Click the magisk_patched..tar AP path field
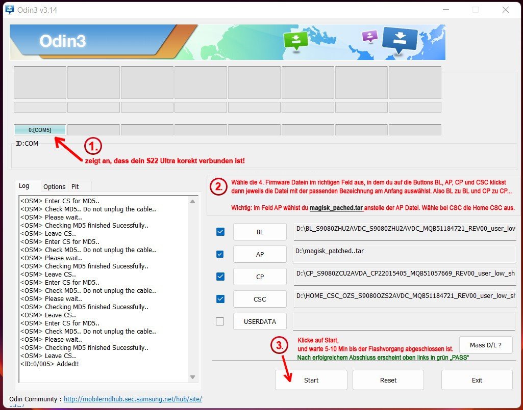 [405, 254]
